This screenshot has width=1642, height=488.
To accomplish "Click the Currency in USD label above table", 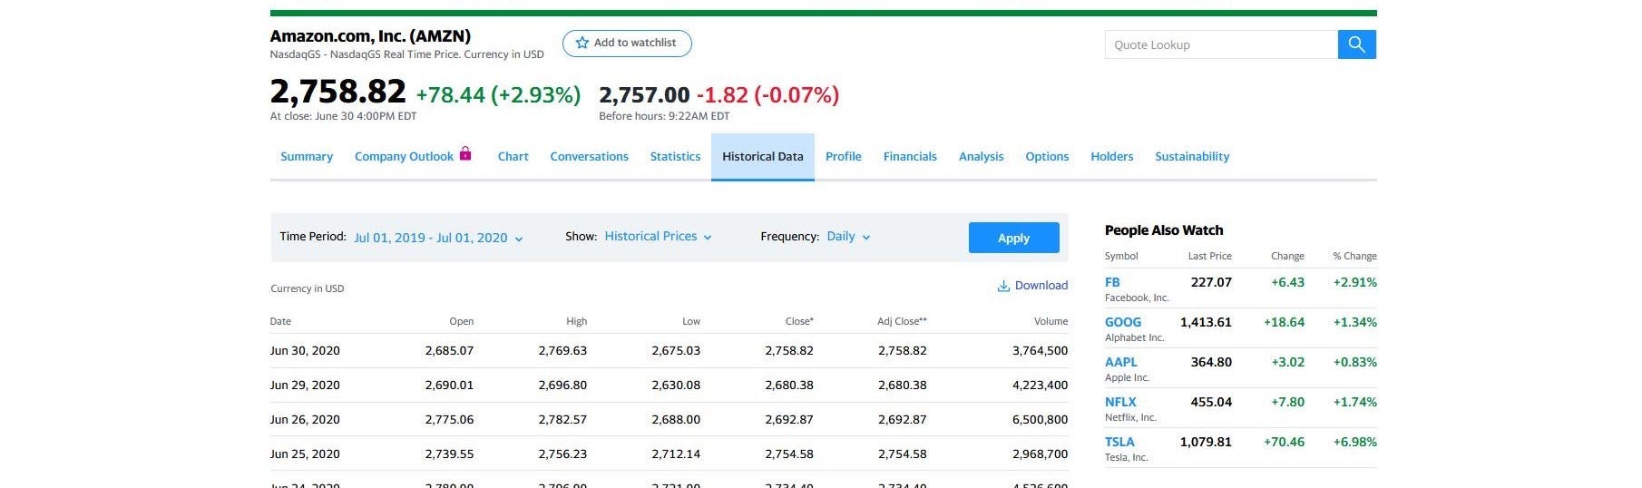I will coord(308,288).
